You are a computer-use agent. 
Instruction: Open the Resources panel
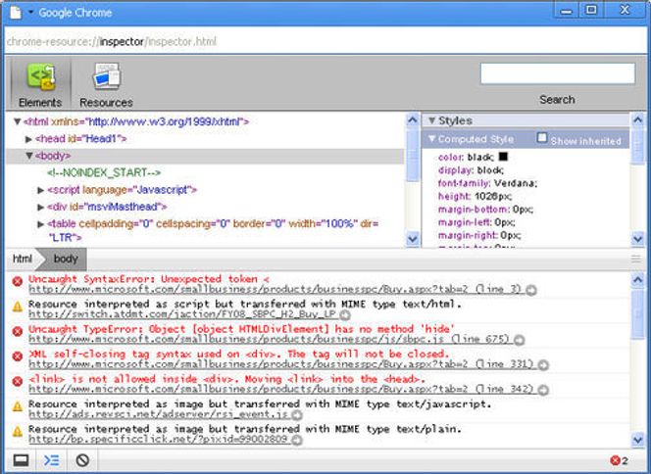106,84
